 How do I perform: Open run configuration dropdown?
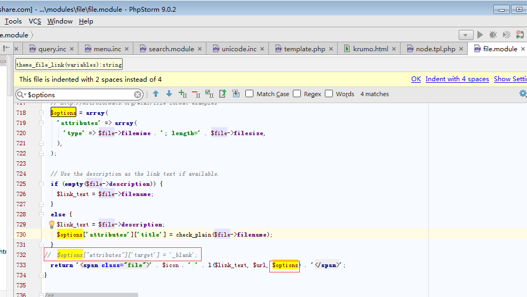466,35
